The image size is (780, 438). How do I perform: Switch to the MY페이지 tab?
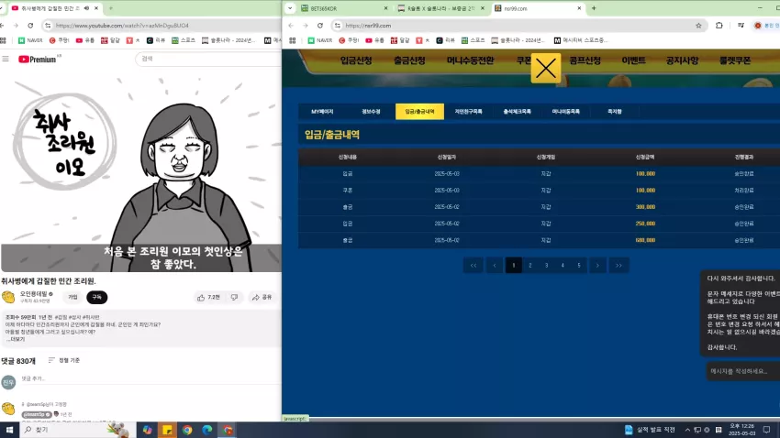322,112
